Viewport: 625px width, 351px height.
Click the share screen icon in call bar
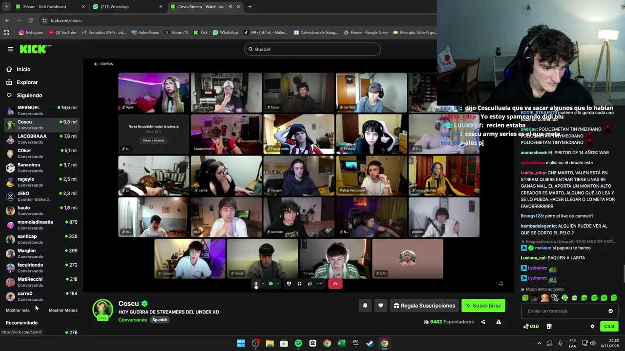pyautogui.click(x=289, y=284)
